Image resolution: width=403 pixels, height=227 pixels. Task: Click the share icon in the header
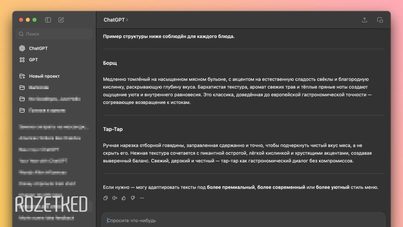coord(364,20)
